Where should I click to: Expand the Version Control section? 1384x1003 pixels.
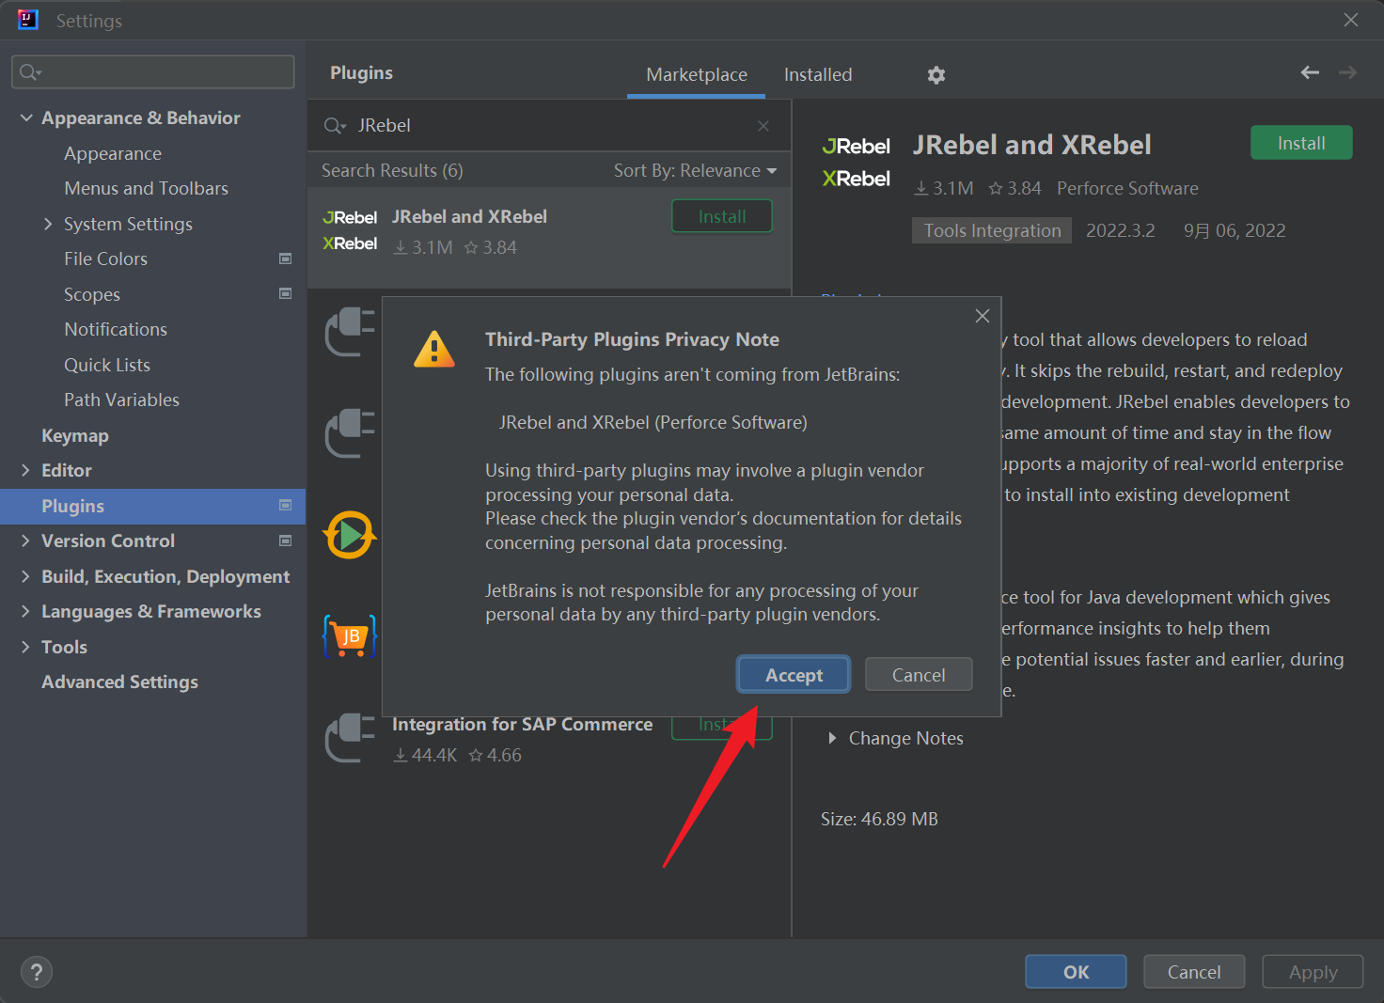pos(25,541)
